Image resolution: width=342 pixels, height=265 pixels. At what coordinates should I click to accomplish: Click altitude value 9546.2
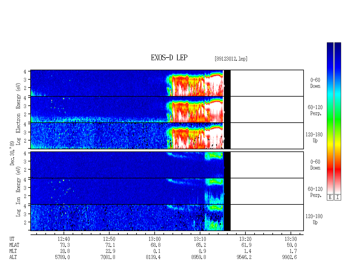(244, 257)
